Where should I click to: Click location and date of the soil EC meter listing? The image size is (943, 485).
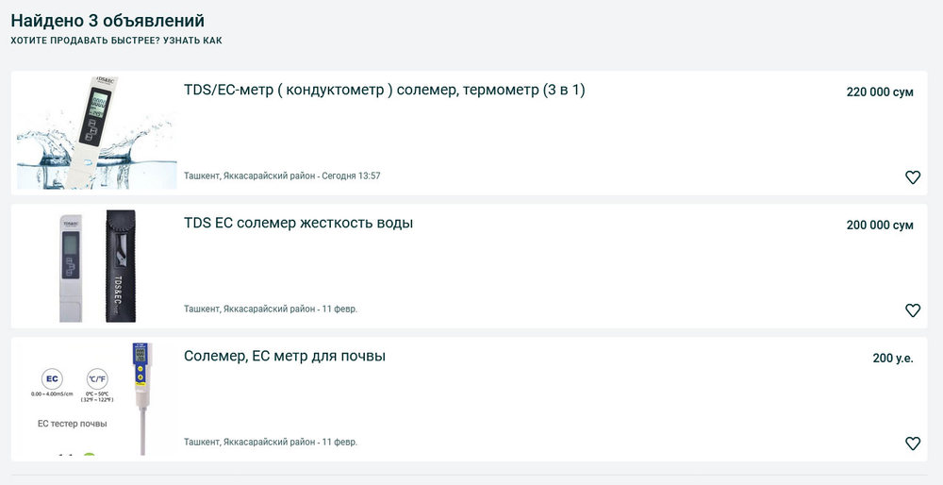click(x=271, y=443)
